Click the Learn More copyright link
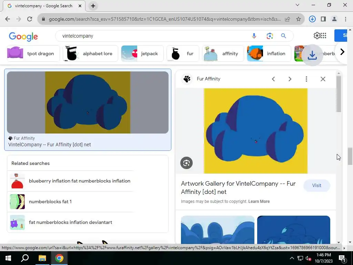353x265 pixels. [259, 202]
